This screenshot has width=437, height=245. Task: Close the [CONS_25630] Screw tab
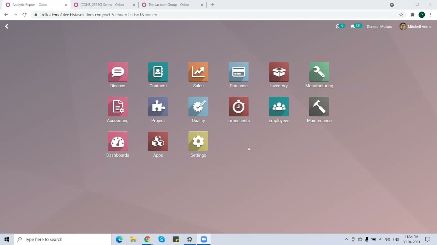[134, 5]
